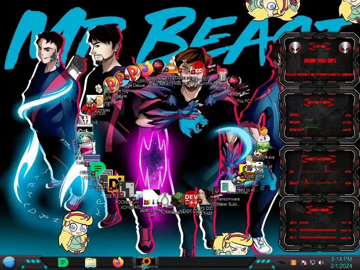Select the This PC desktop icon
The width and height of the screenshot is (360, 270).
click(x=243, y=90)
